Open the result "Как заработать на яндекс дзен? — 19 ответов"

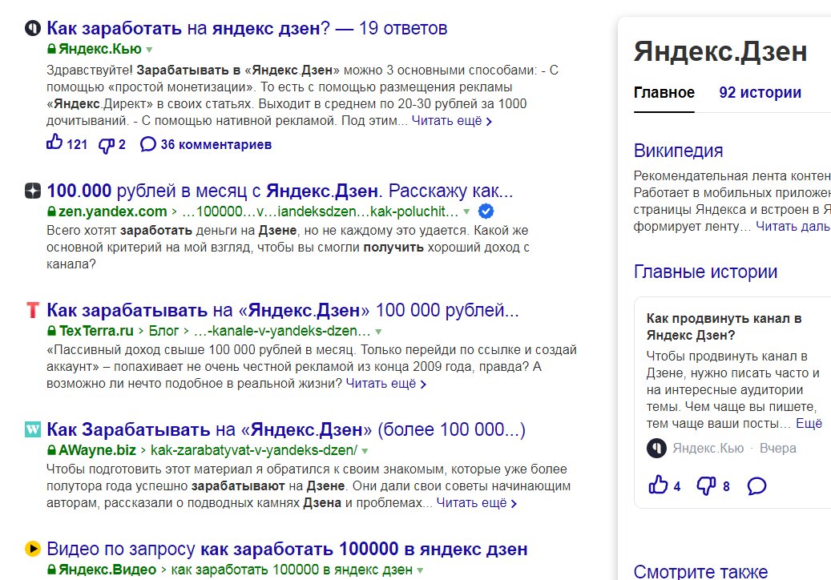pos(247,28)
